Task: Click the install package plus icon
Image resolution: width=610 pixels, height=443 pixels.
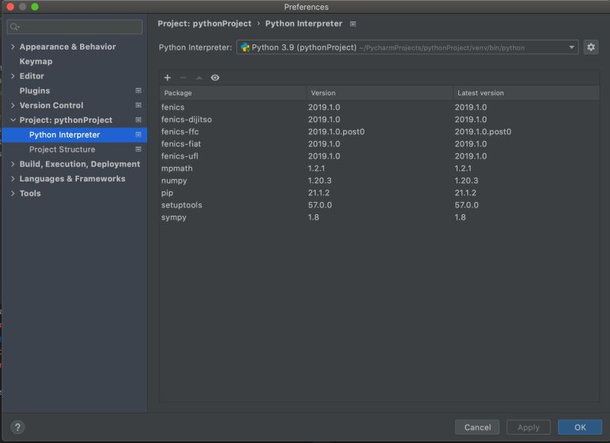Action: (x=167, y=77)
